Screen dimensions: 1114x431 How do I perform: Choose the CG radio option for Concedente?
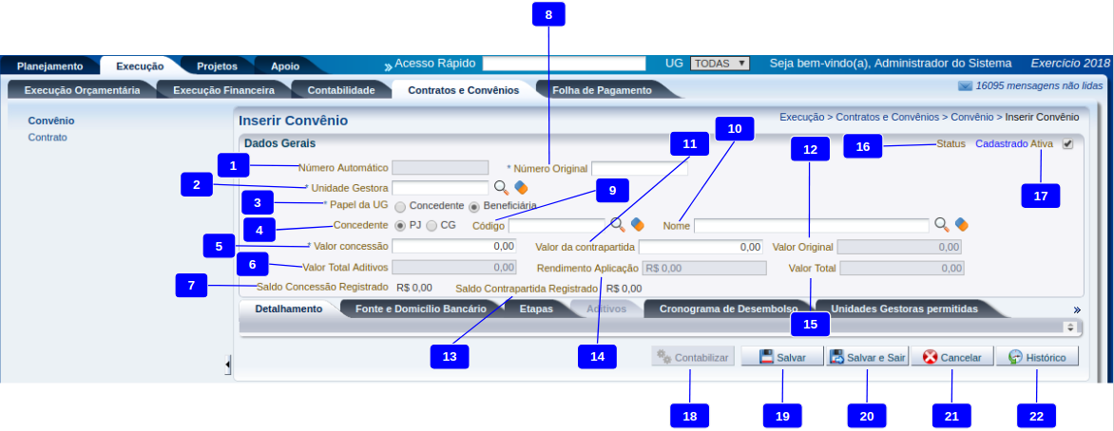click(x=432, y=226)
